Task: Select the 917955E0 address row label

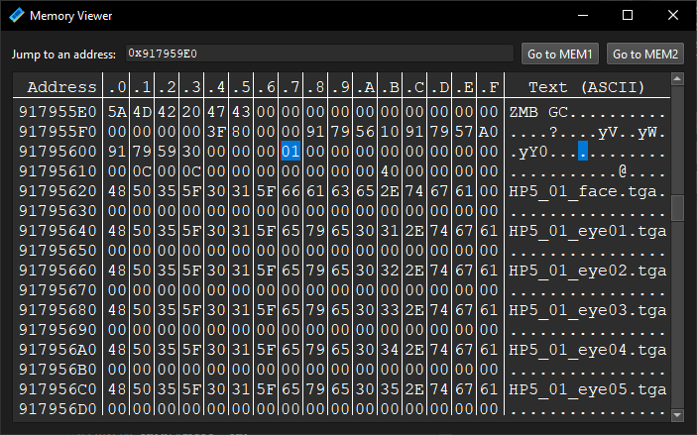Action: click(x=58, y=112)
